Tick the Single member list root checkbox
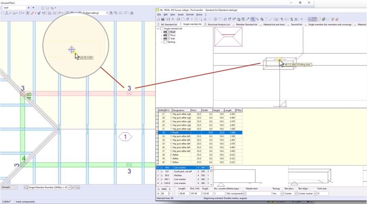Screen dimensions: 367x204 (x=162, y=29)
